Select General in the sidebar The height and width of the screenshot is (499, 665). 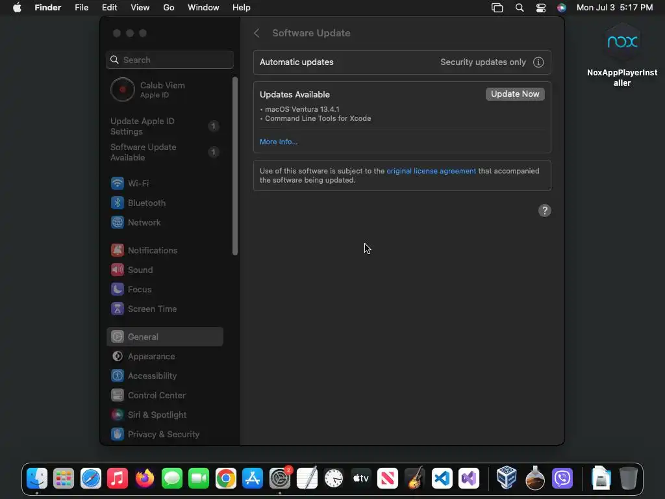tap(164, 337)
